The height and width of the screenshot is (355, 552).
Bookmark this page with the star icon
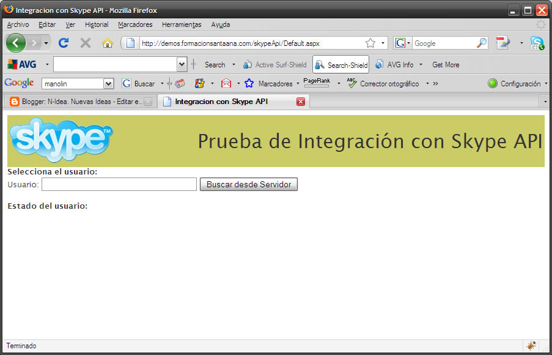pos(370,43)
